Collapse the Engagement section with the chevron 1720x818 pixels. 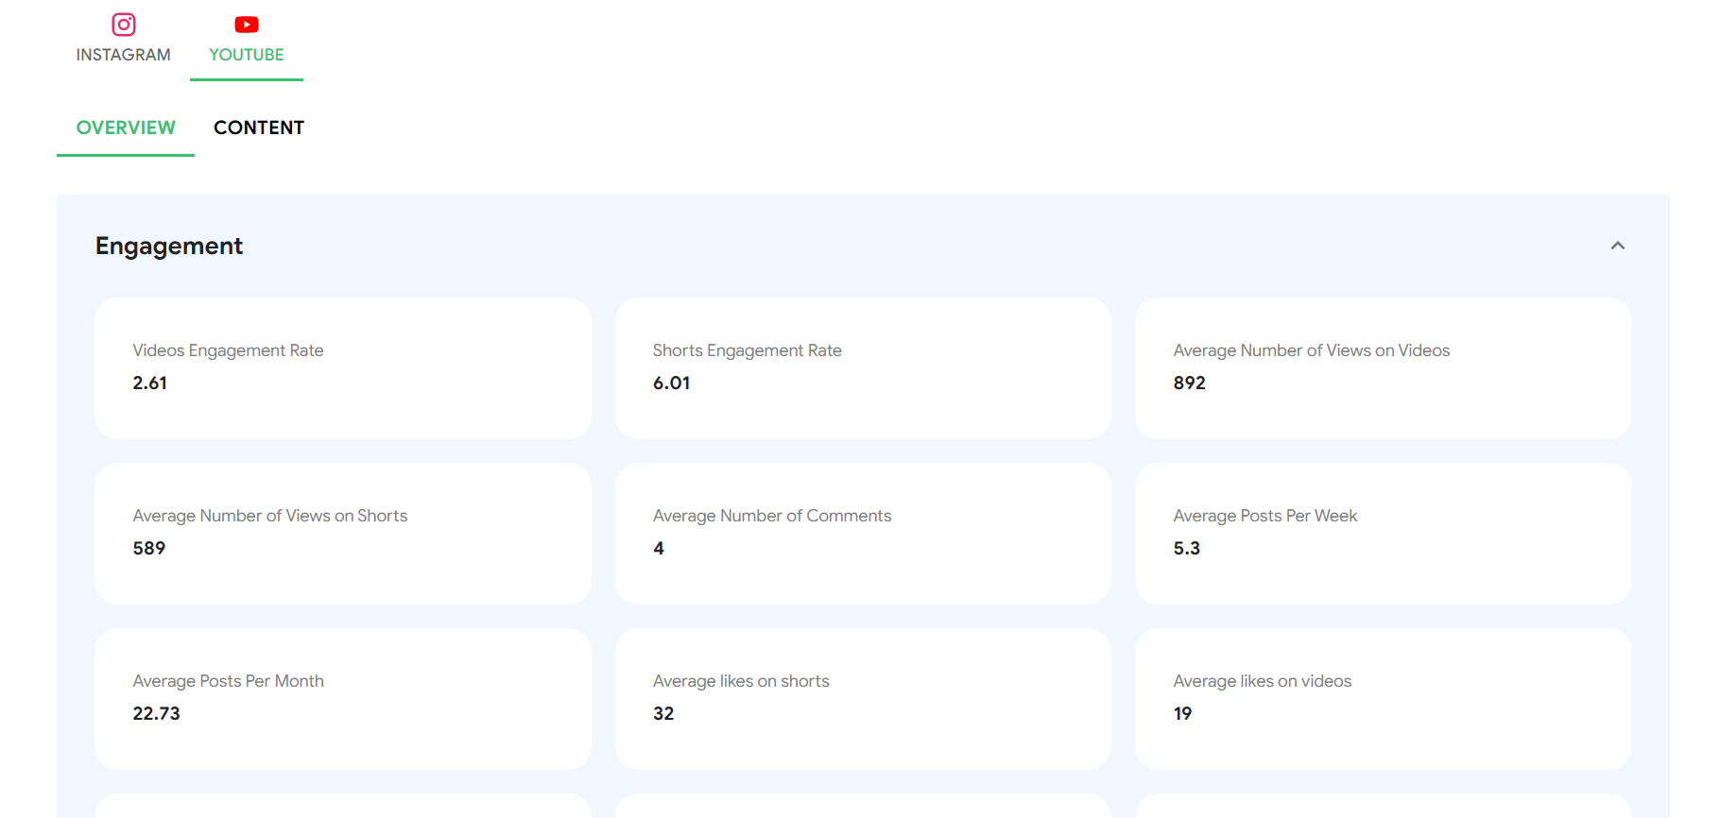pyautogui.click(x=1617, y=246)
